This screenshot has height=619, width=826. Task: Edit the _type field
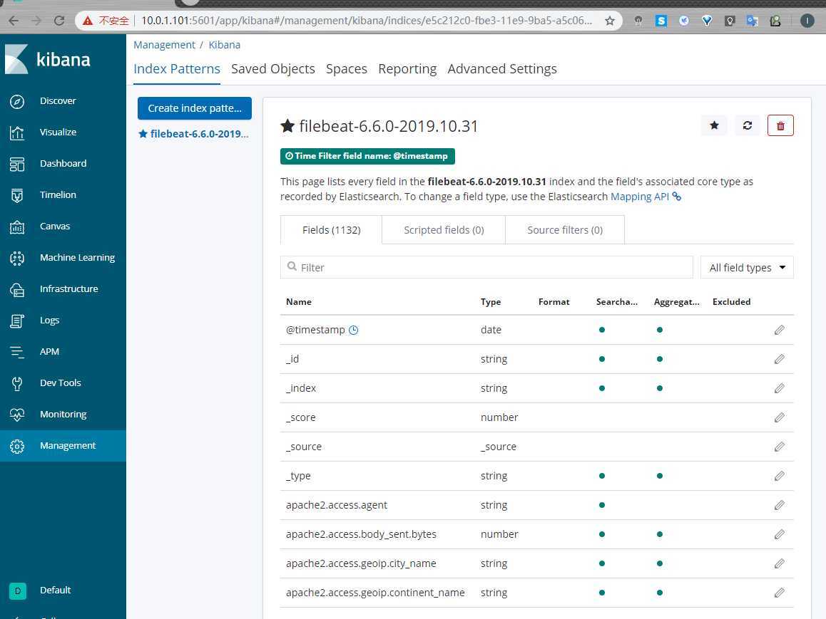click(780, 476)
